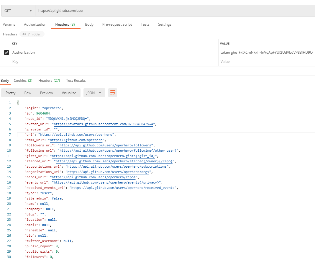Open the Visualize response view

(x=69, y=93)
